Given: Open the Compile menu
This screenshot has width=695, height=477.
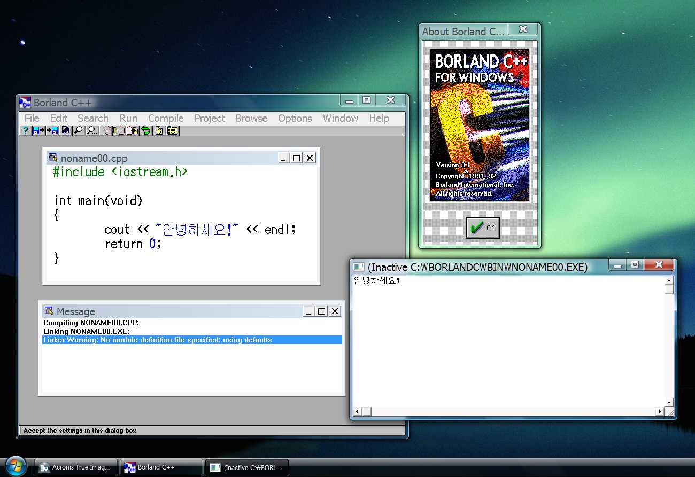Looking at the screenshot, I should [x=166, y=118].
